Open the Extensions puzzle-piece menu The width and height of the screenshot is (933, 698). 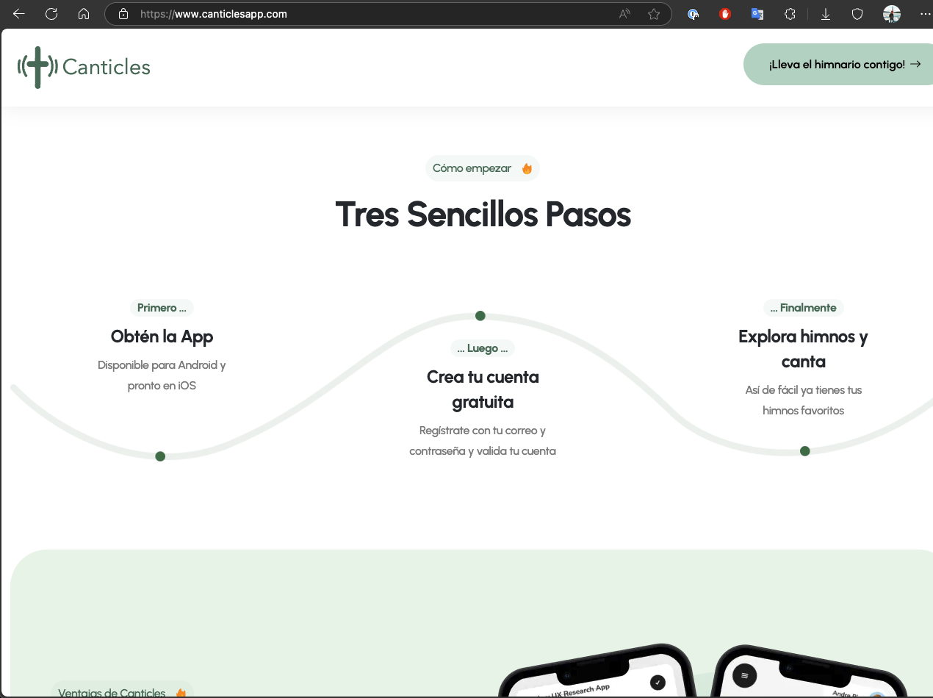point(790,13)
